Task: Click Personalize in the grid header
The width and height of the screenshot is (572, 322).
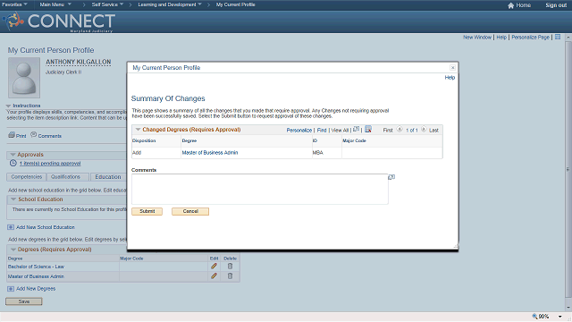Action: coord(299,130)
